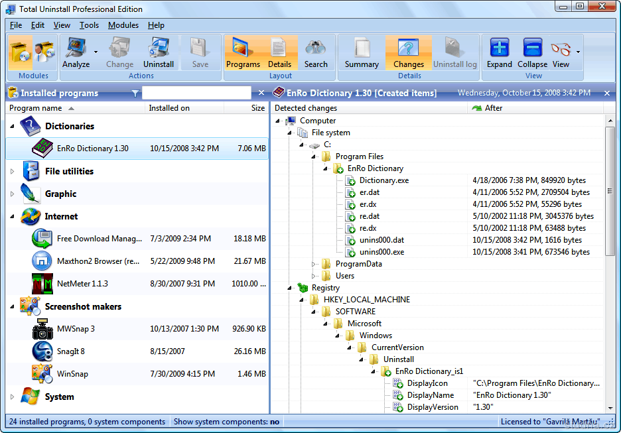Sort by Installed on column header
Viewport: 621px width, 433px height.
click(x=169, y=108)
